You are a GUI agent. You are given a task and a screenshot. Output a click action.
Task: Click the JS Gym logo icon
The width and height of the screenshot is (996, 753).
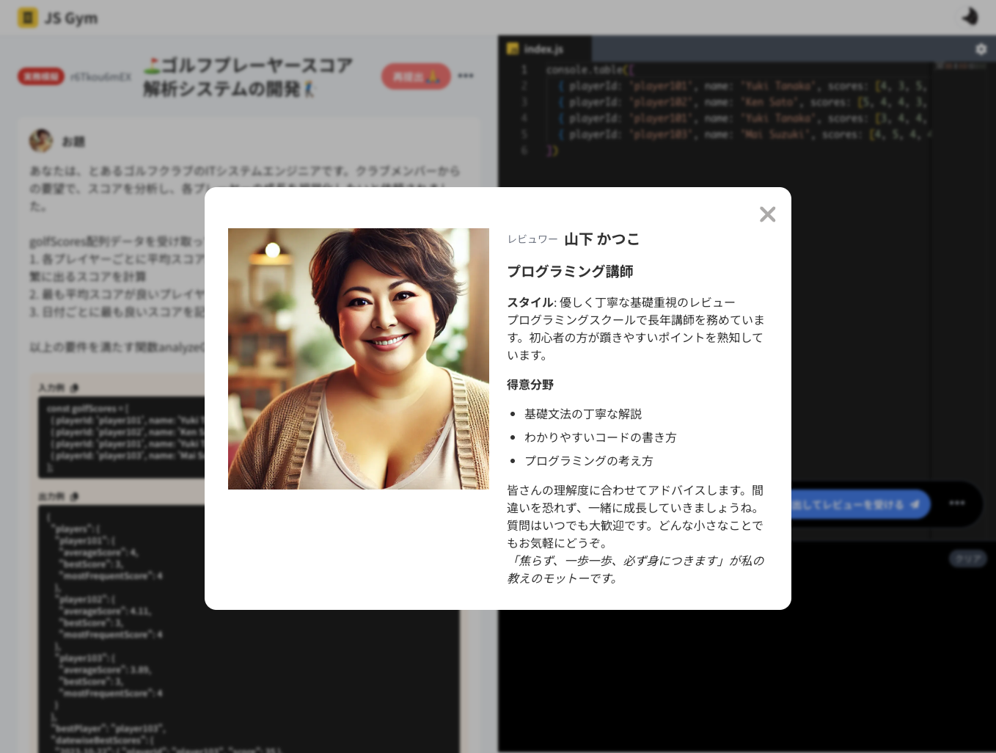[27, 18]
